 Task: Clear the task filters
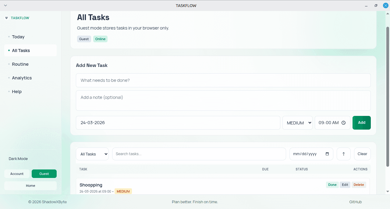tap(362, 154)
